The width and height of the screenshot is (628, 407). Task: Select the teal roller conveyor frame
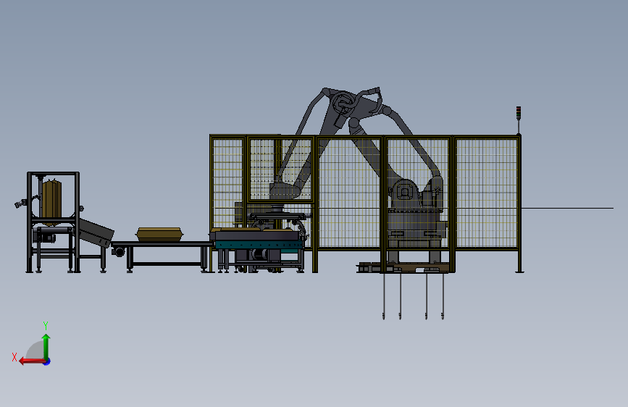[259, 245]
